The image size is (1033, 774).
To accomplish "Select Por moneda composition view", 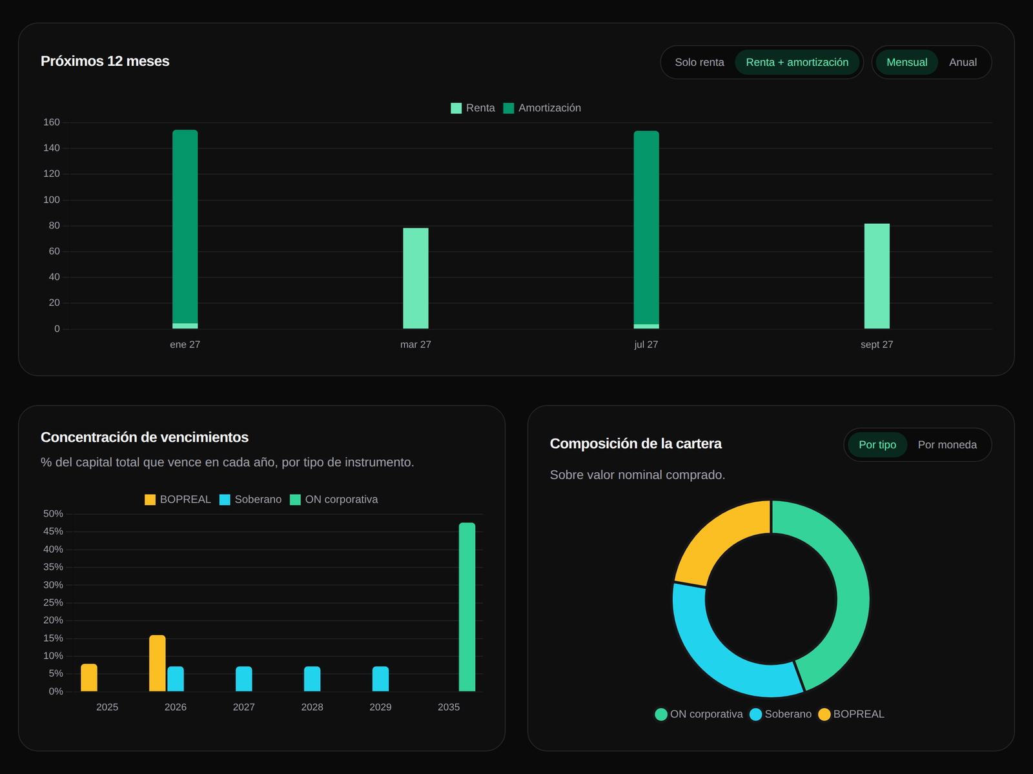I will pyautogui.click(x=947, y=445).
